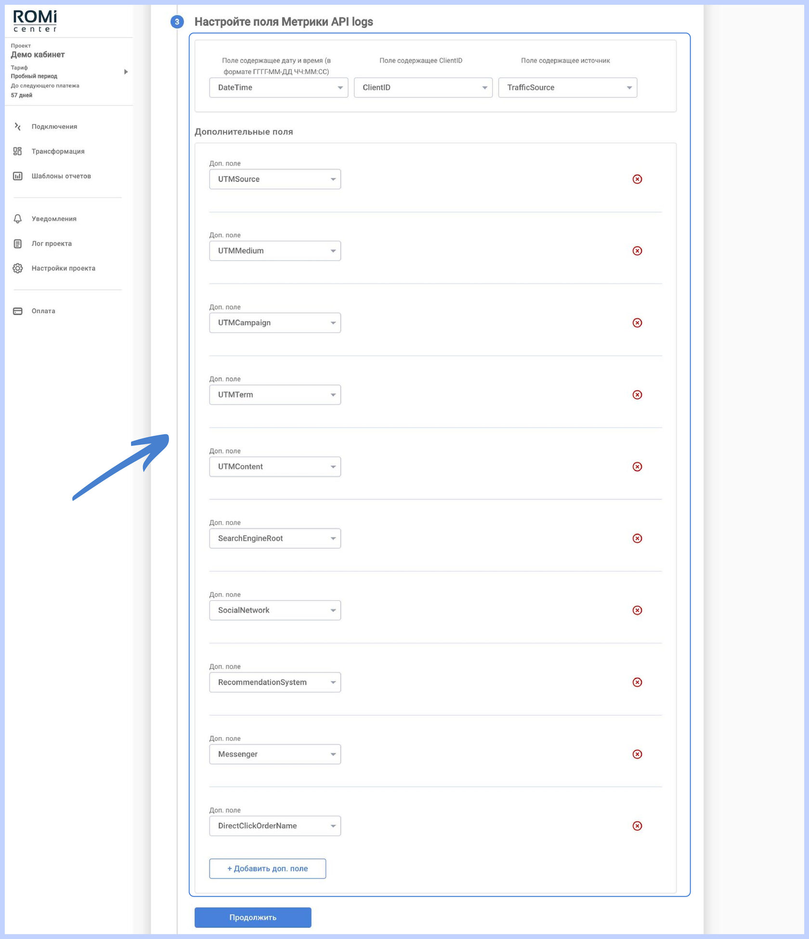Delete the UTMCampaign field row
This screenshot has width=809, height=939.
(x=637, y=323)
